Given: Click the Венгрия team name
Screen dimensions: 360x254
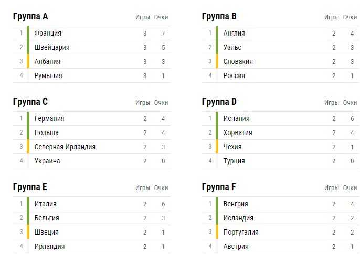Looking at the screenshot, I should click(x=236, y=204).
